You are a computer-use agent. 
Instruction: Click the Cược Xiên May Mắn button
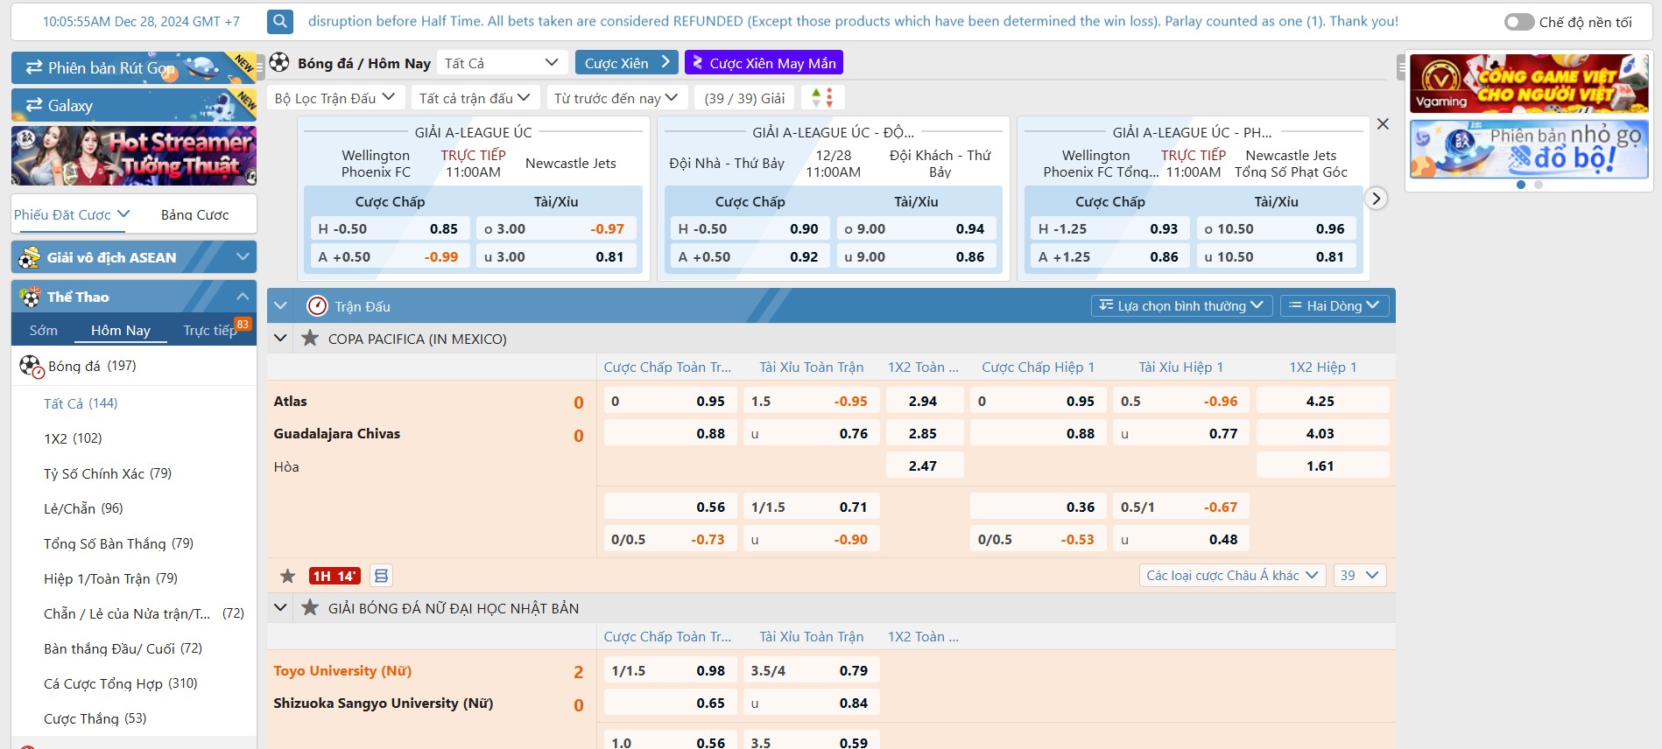point(764,63)
